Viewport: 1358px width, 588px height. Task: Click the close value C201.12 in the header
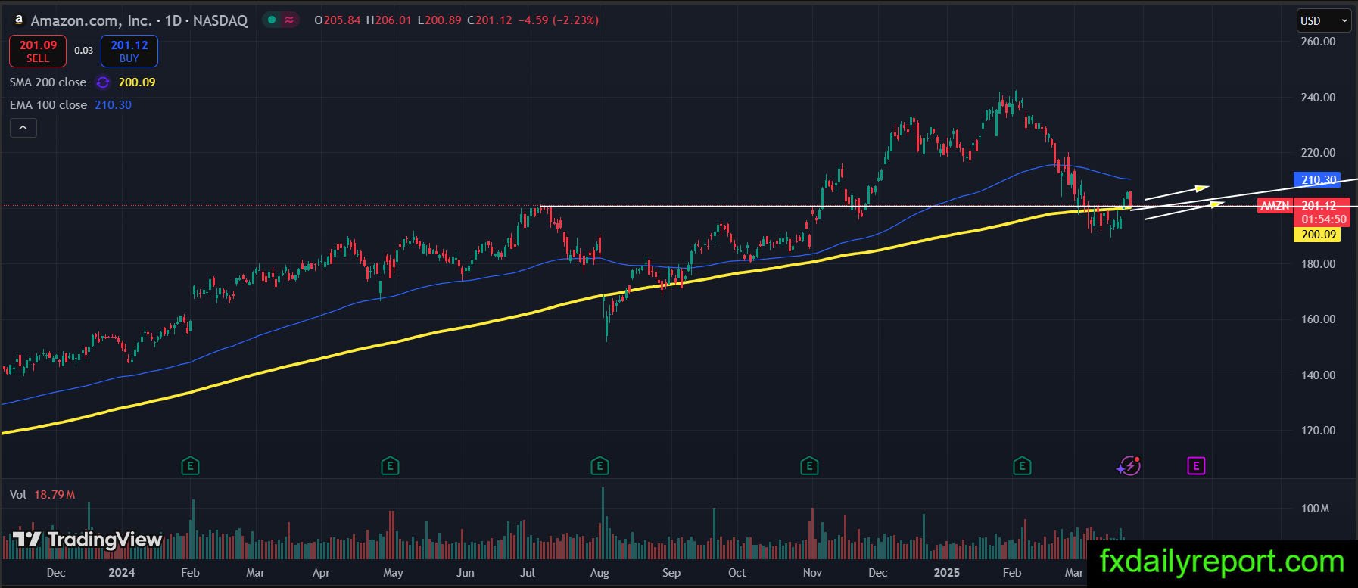tap(490, 20)
